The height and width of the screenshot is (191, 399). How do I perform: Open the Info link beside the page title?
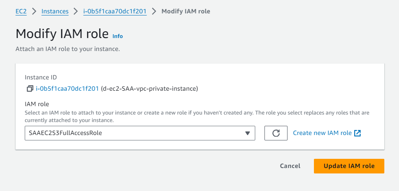coord(118,36)
